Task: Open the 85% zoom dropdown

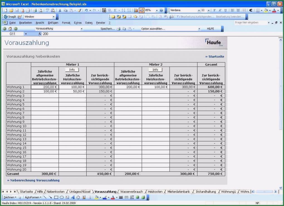Action: pyautogui.click(x=157, y=10)
